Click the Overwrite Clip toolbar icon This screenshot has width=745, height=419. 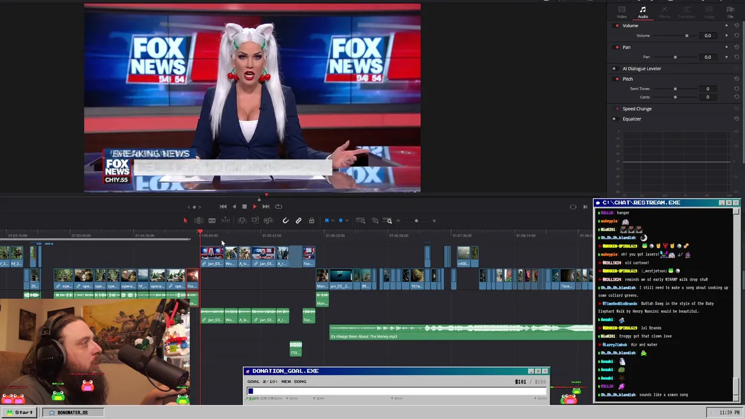(x=255, y=220)
